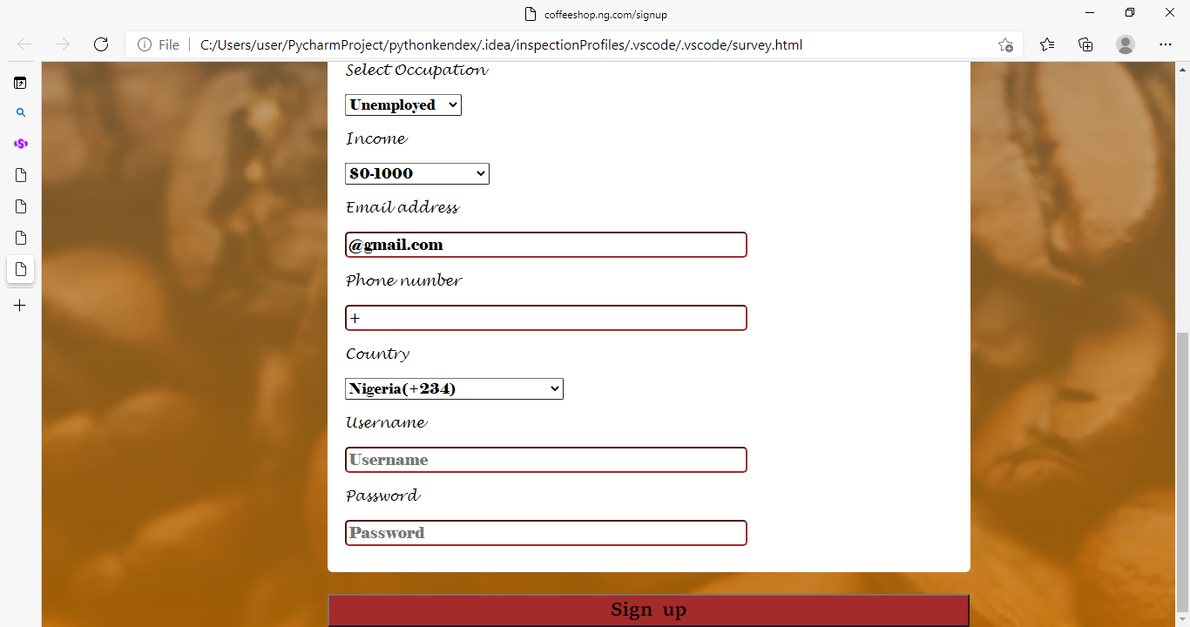Image resolution: width=1190 pixels, height=627 pixels.
Task: Click into the Username text field
Action: pos(545,460)
